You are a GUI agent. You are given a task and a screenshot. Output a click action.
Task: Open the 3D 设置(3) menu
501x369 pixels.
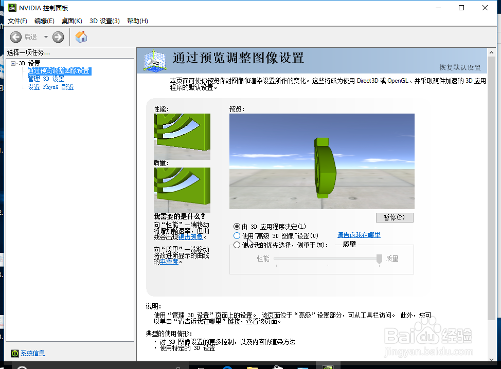(104, 21)
